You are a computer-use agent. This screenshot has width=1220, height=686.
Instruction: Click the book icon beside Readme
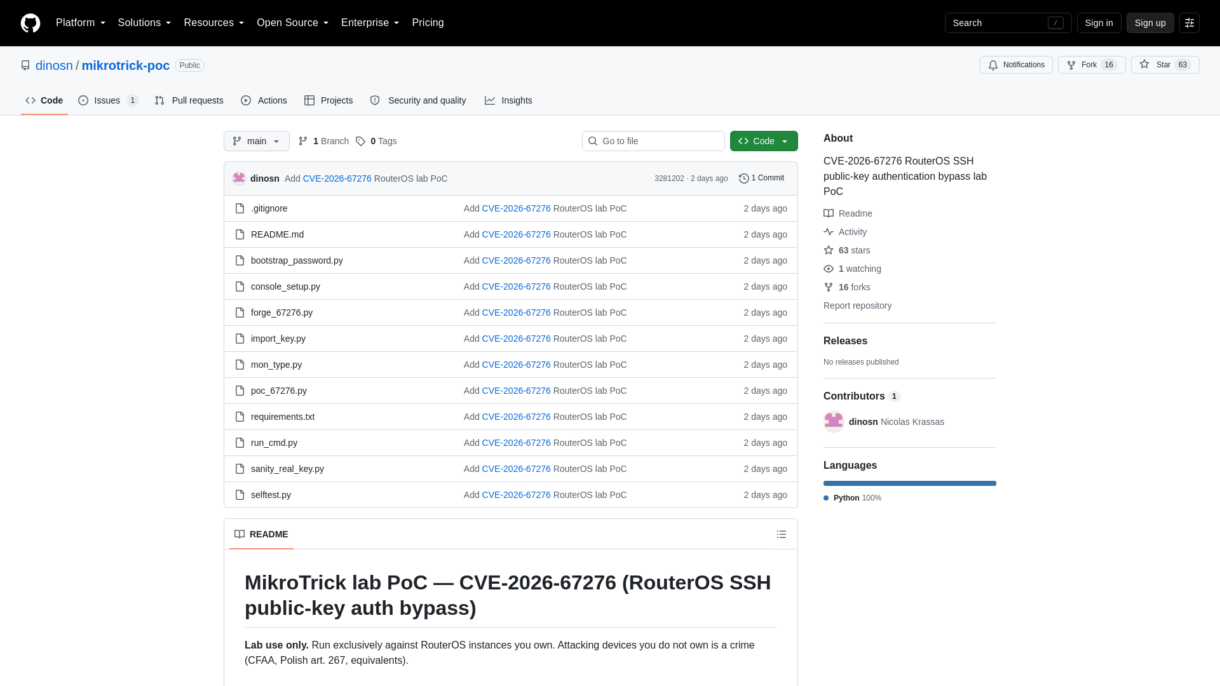[x=829, y=213]
